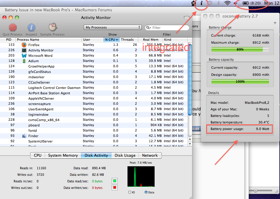Select the CCacheServer process row
This screenshot has width=280, height=199.
pyautogui.click(x=94, y=82)
